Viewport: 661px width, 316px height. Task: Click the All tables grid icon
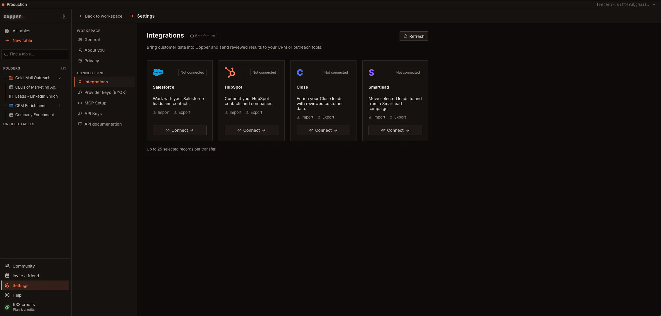[7, 31]
